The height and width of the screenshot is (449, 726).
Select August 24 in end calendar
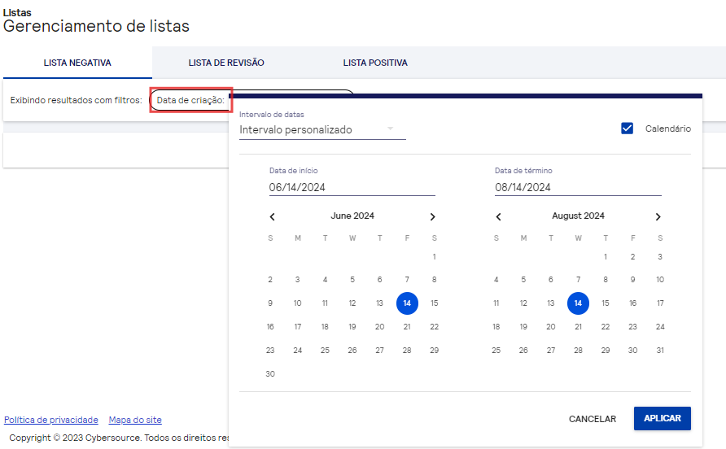pyautogui.click(x=660, y=327)
